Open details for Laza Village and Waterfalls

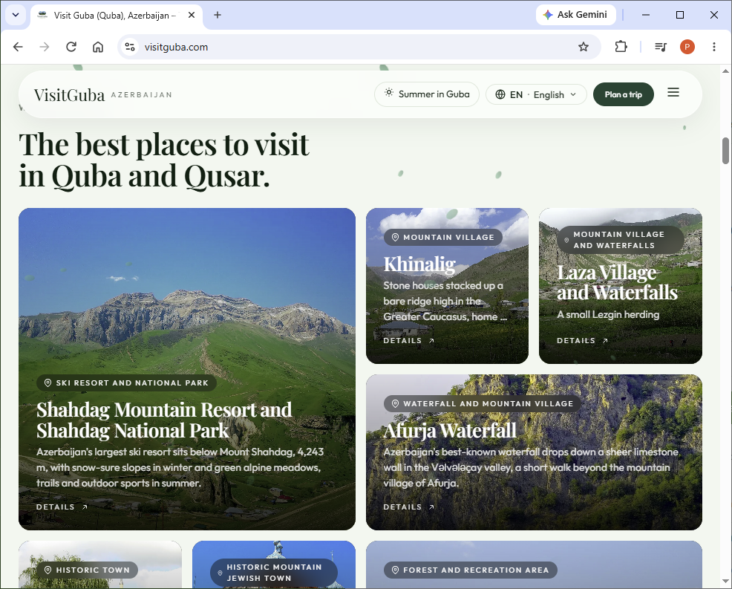582,340
